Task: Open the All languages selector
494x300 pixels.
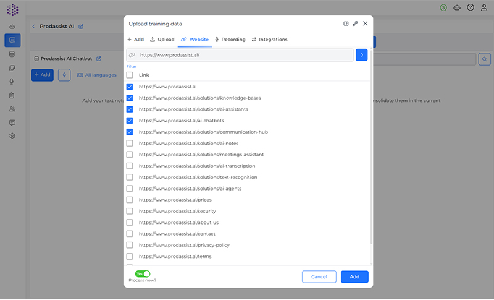Action: click(x=96, y=75)
